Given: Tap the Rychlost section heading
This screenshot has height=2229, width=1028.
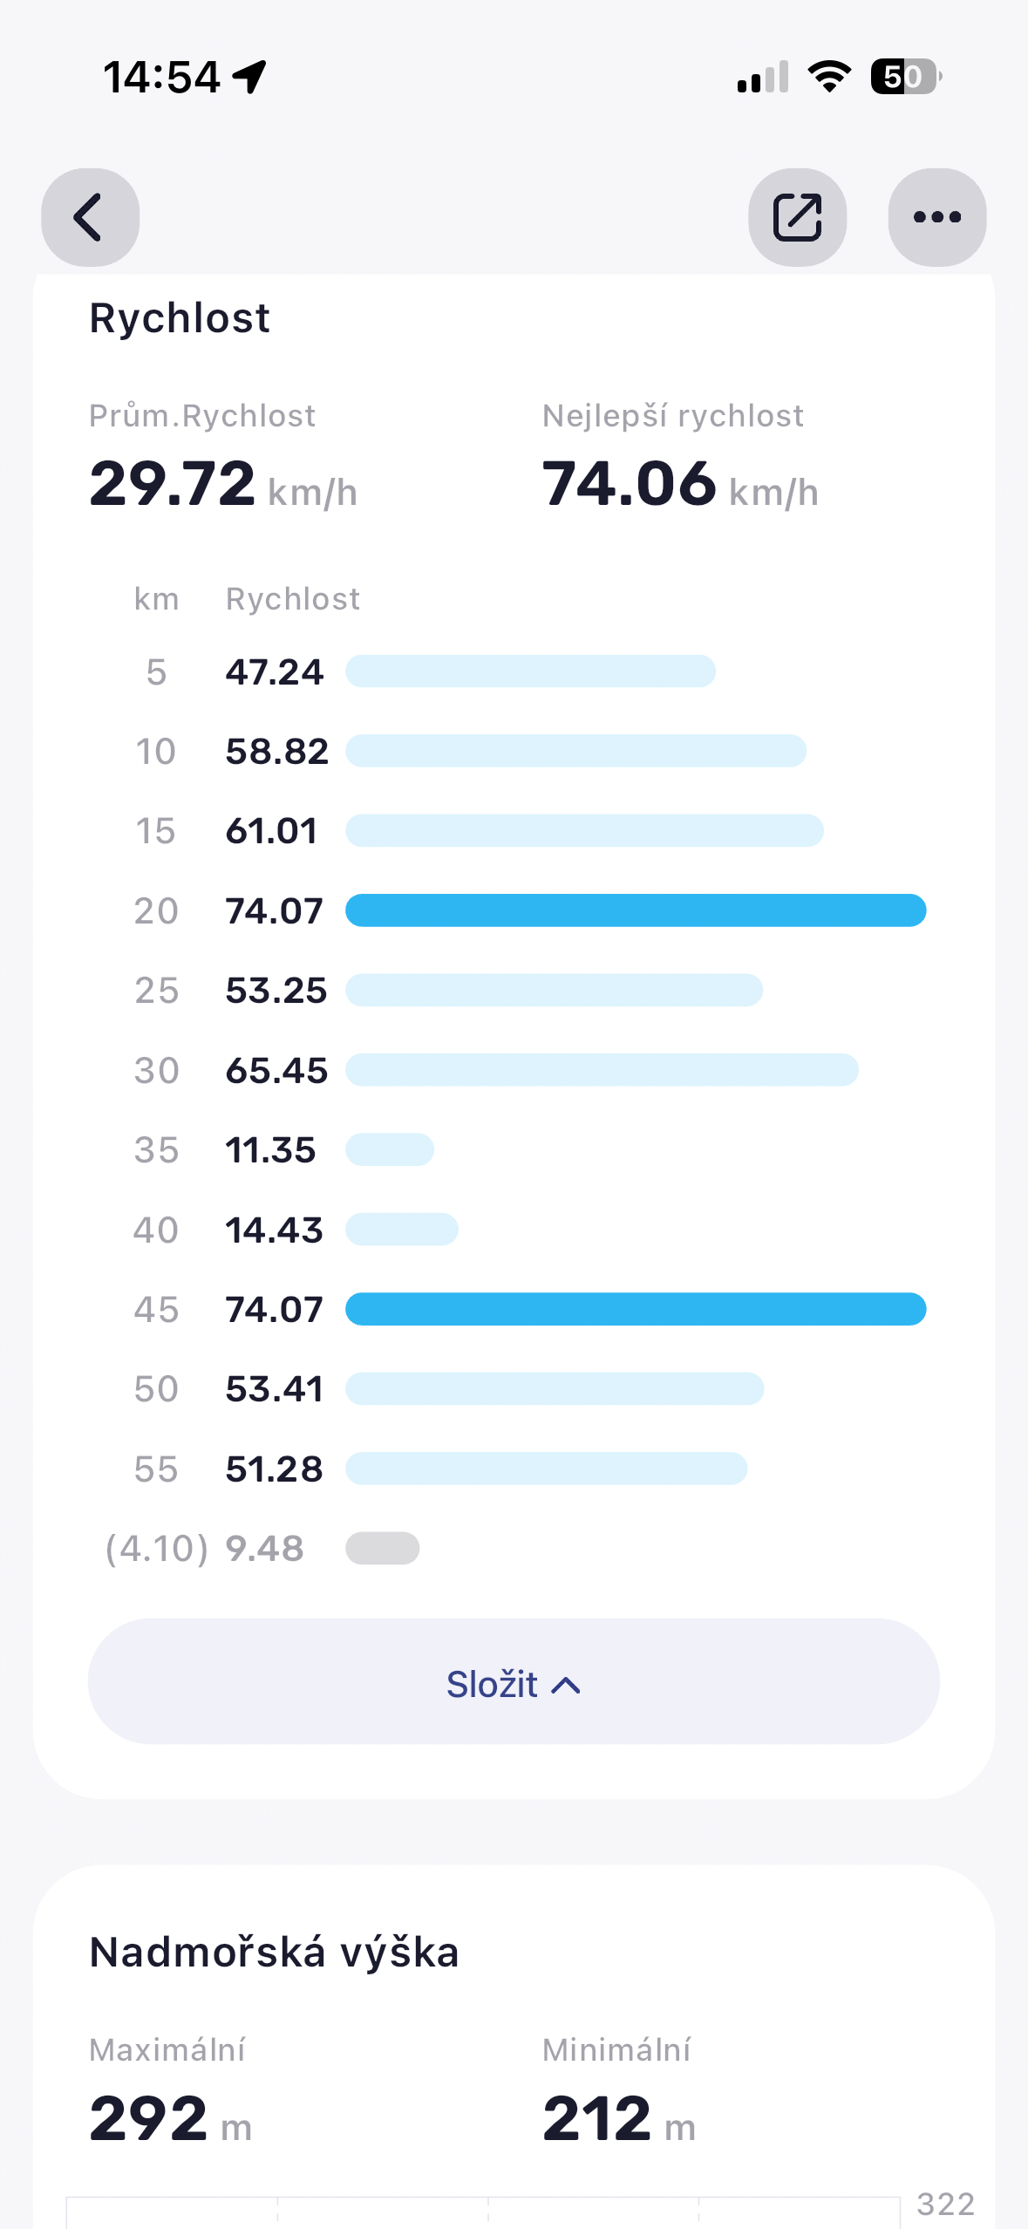Looking at the screenshot, I should [x=180, y=318].
